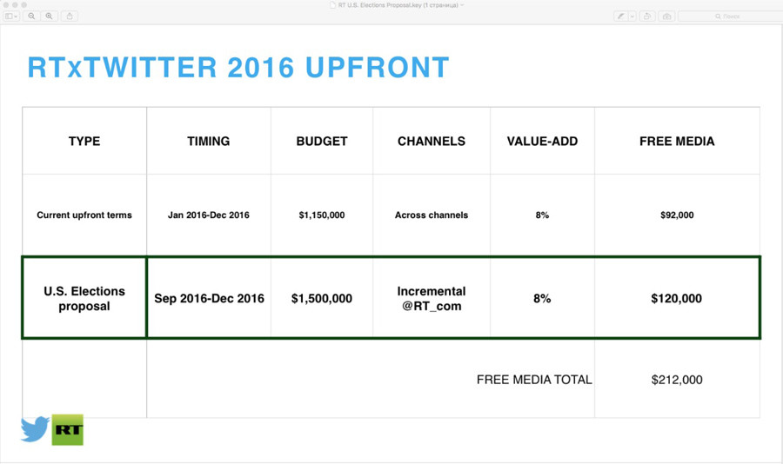Screen dimensions: 783x464
Task: Click the 'Current upfront terms' cell
Action: [84, 215]
